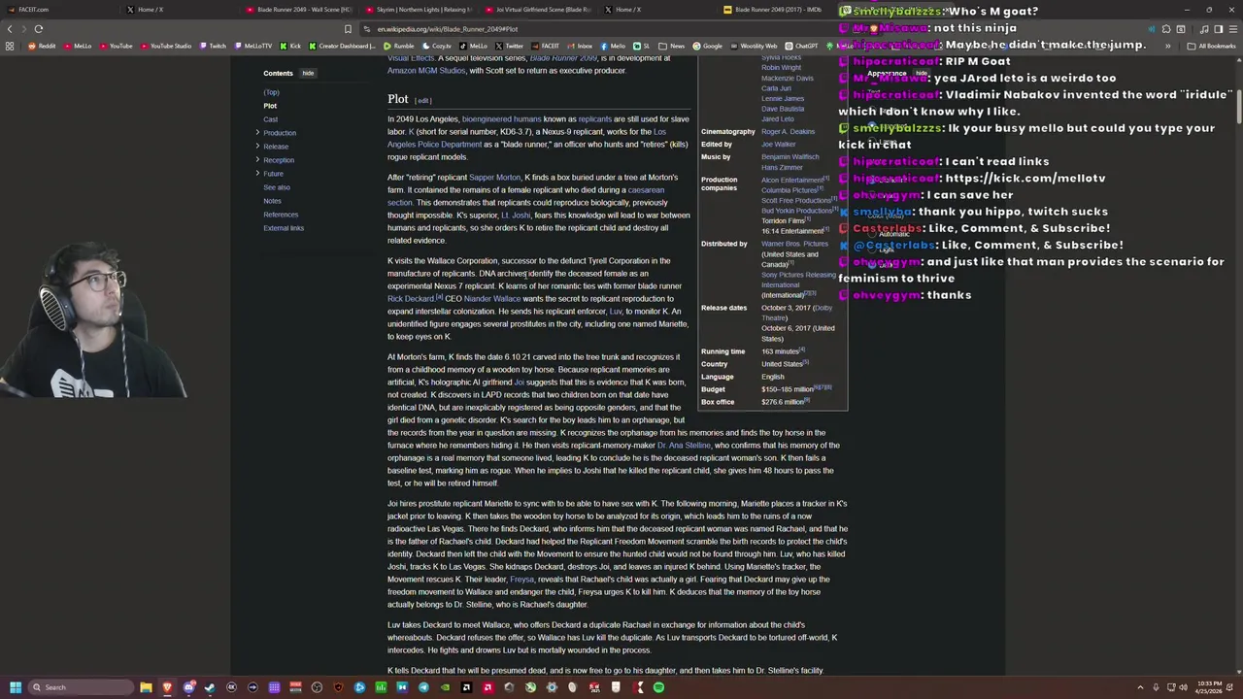Image resolution: width=1243 pixels, height=699 pixels.
Task: Open the Amazon MGM Studios link
Action: pos(426,71)
